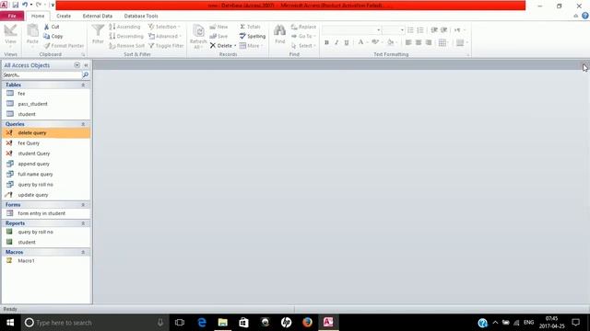Viewport: 590px width, 331px height.
Task: Click Undo in quick access toolbar
Action: 25,6
